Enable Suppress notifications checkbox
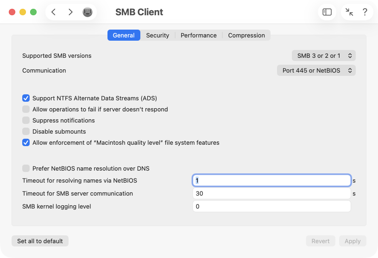The width and height of the screenshot is (378, 258). 26,120
